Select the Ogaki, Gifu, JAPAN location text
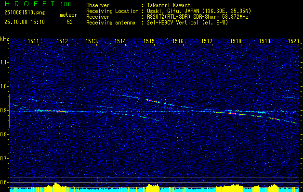 (199, 11)
